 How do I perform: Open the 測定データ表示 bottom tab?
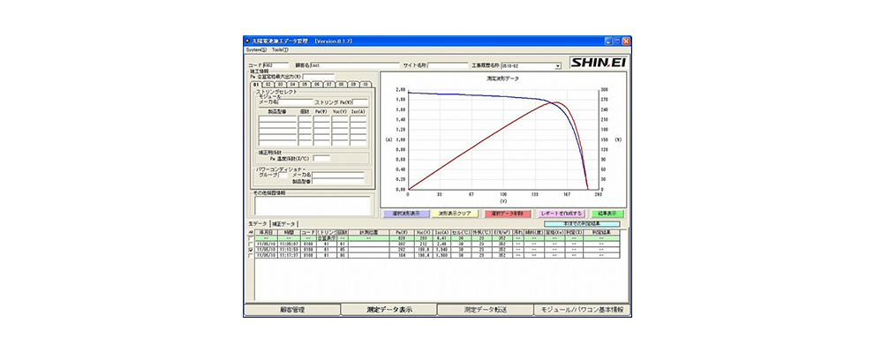pos(389,310)
